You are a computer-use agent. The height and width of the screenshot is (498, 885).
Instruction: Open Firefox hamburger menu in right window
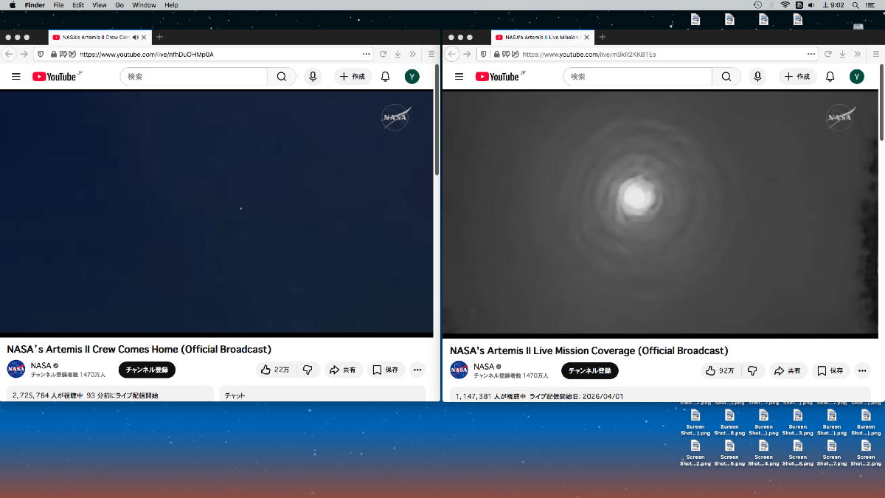tap(876, 54)
